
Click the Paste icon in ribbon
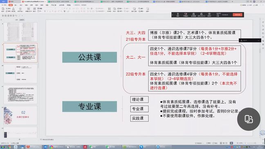(3, 9)
